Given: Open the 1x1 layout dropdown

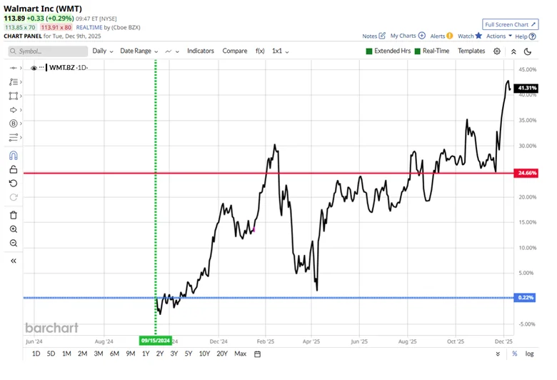Looking at the screenshot, I should coord(280,51).
